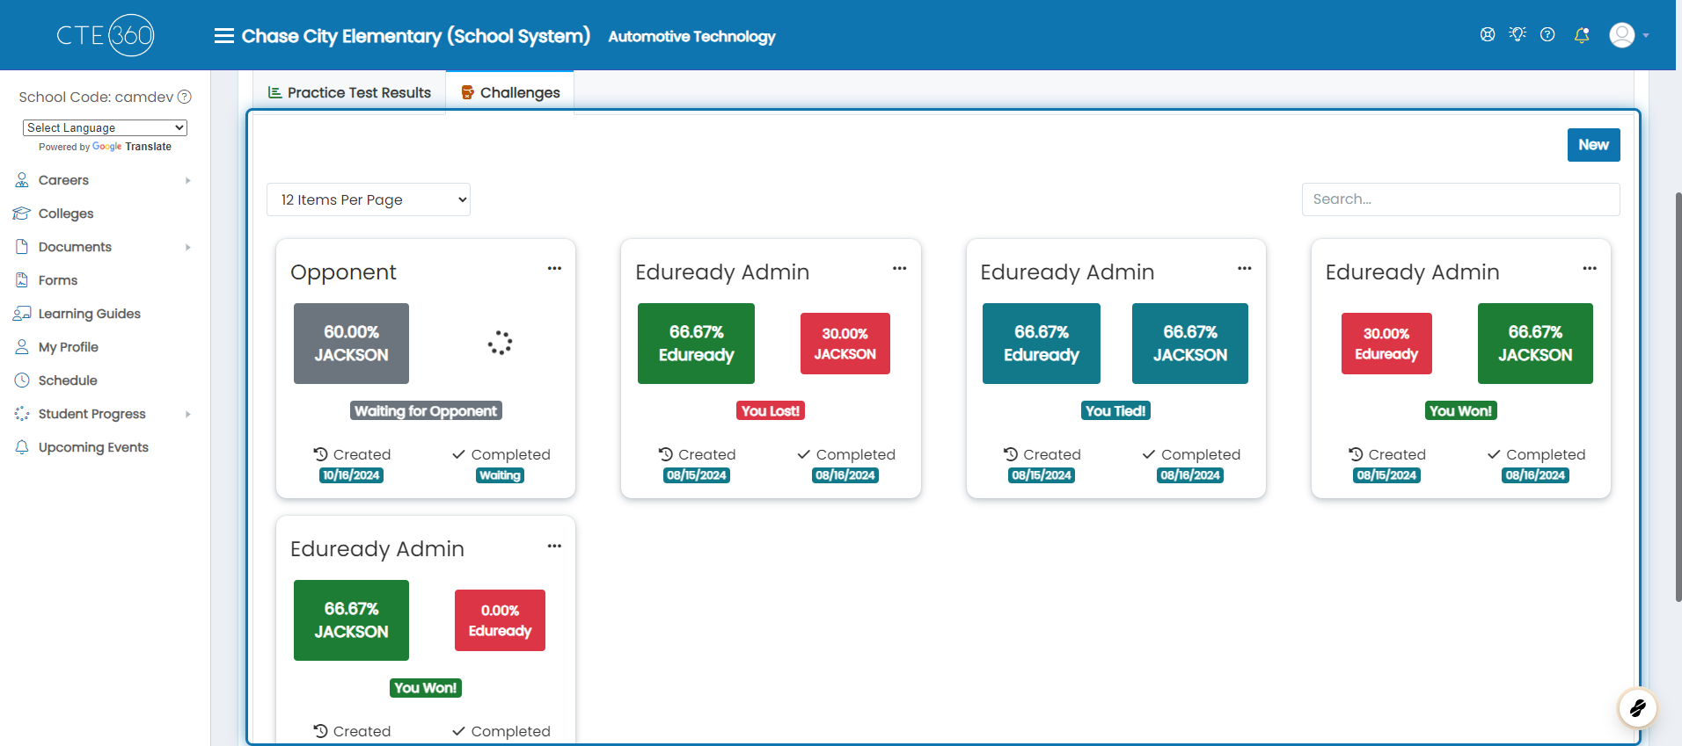Screen dimensions: 1682x746
Task: Click the Documents file icon
Action: (22, 247)
